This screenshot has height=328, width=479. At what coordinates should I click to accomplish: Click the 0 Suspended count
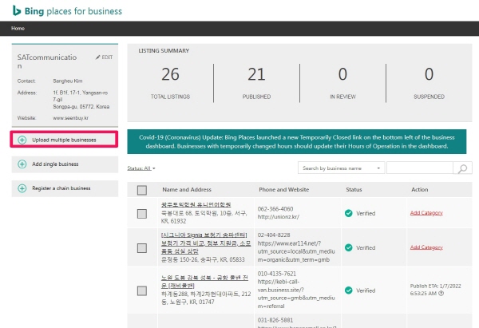click(x=429, y=74)
